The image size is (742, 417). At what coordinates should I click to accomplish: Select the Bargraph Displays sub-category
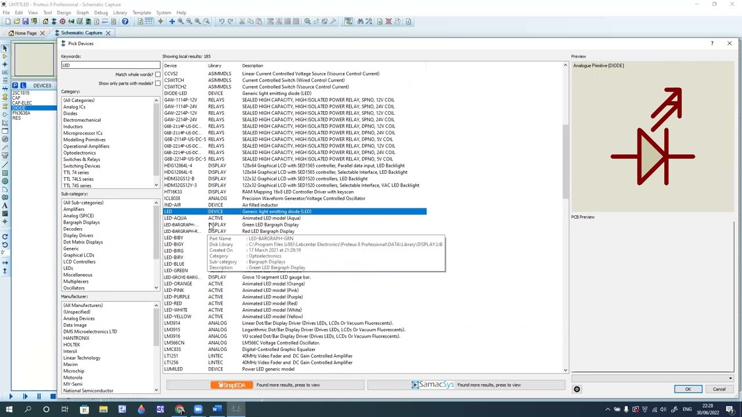[82, 222]
